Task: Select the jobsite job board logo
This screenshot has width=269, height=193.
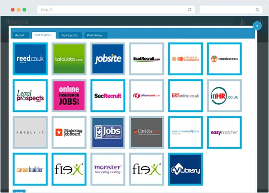Action: pyautogui.click(x=108, y=59)
